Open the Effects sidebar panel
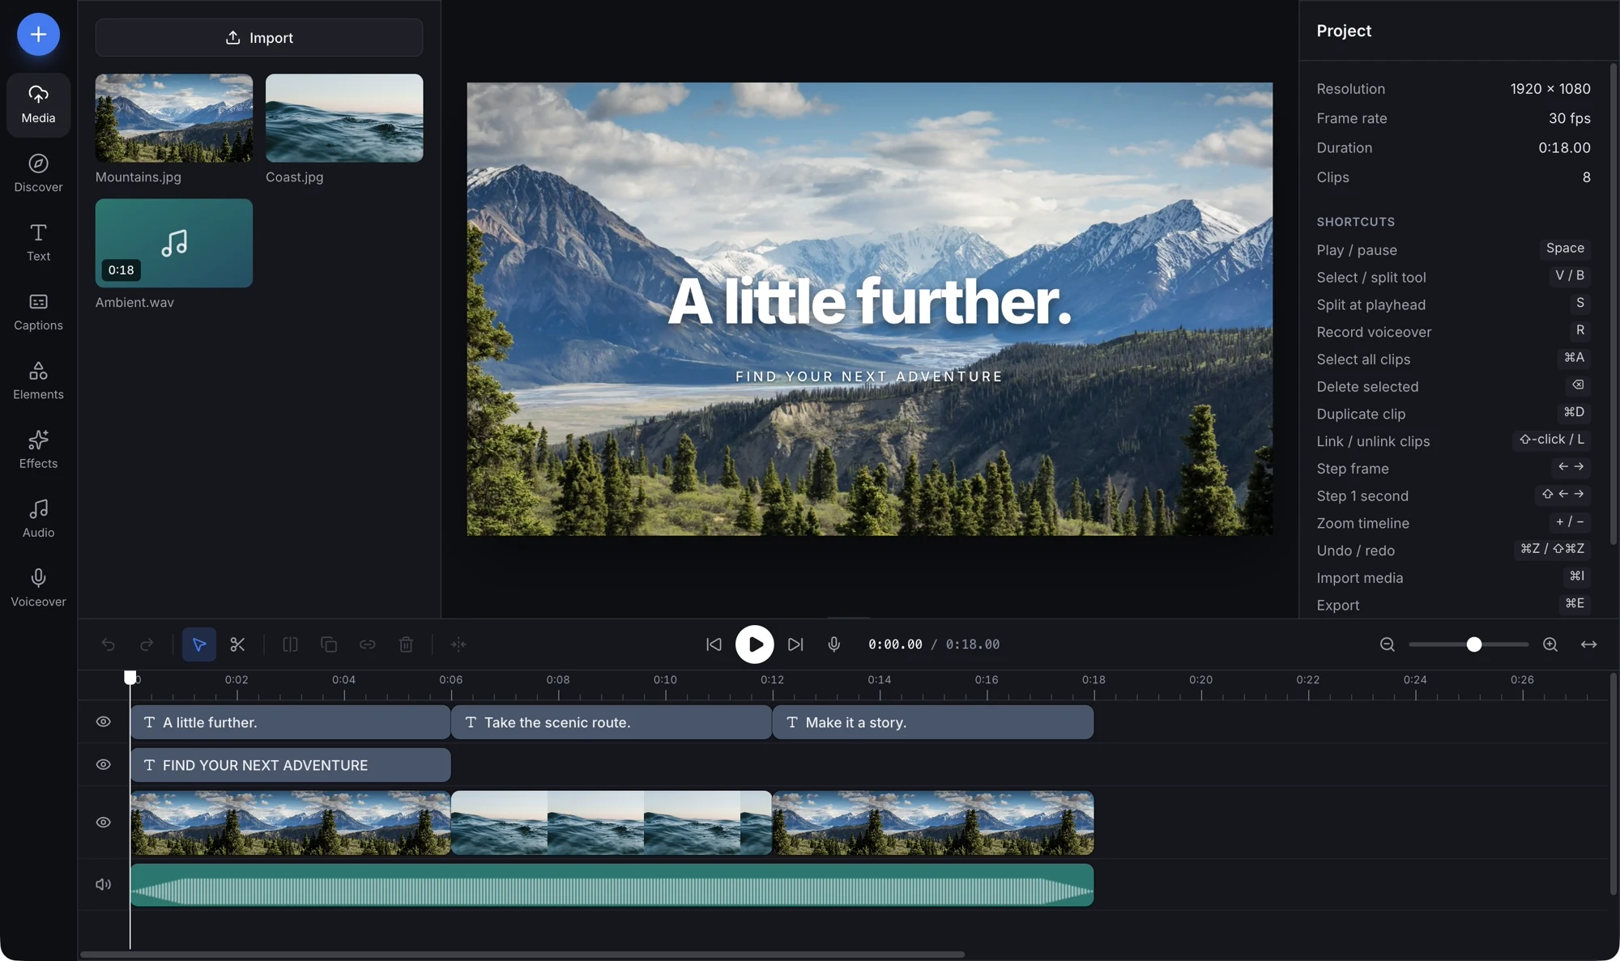The image size is (1620, 961). [38, 450]
